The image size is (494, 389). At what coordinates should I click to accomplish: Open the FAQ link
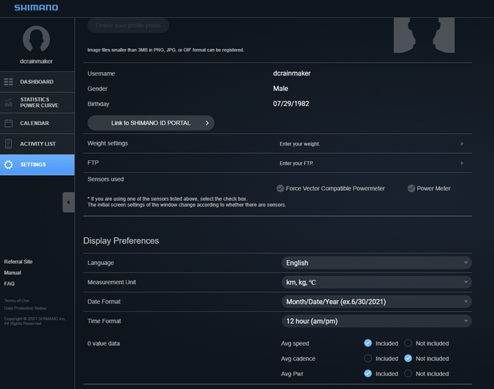click(x=9, y=284)
